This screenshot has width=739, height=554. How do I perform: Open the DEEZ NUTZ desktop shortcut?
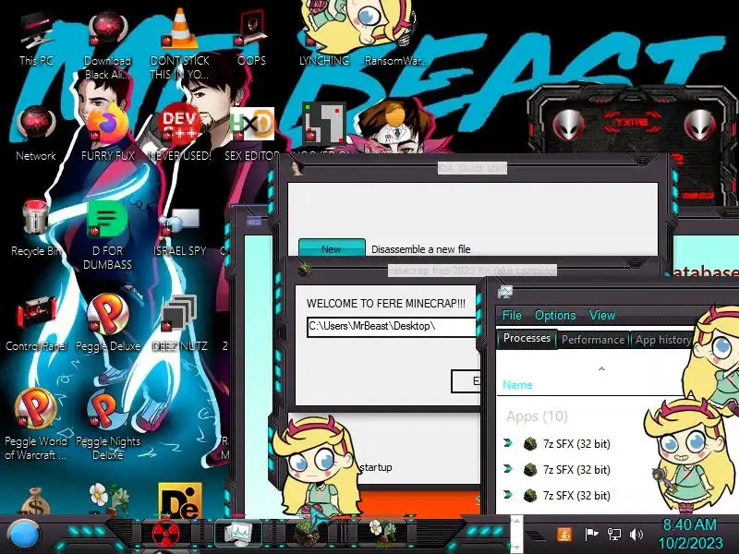tap(179, 325)
